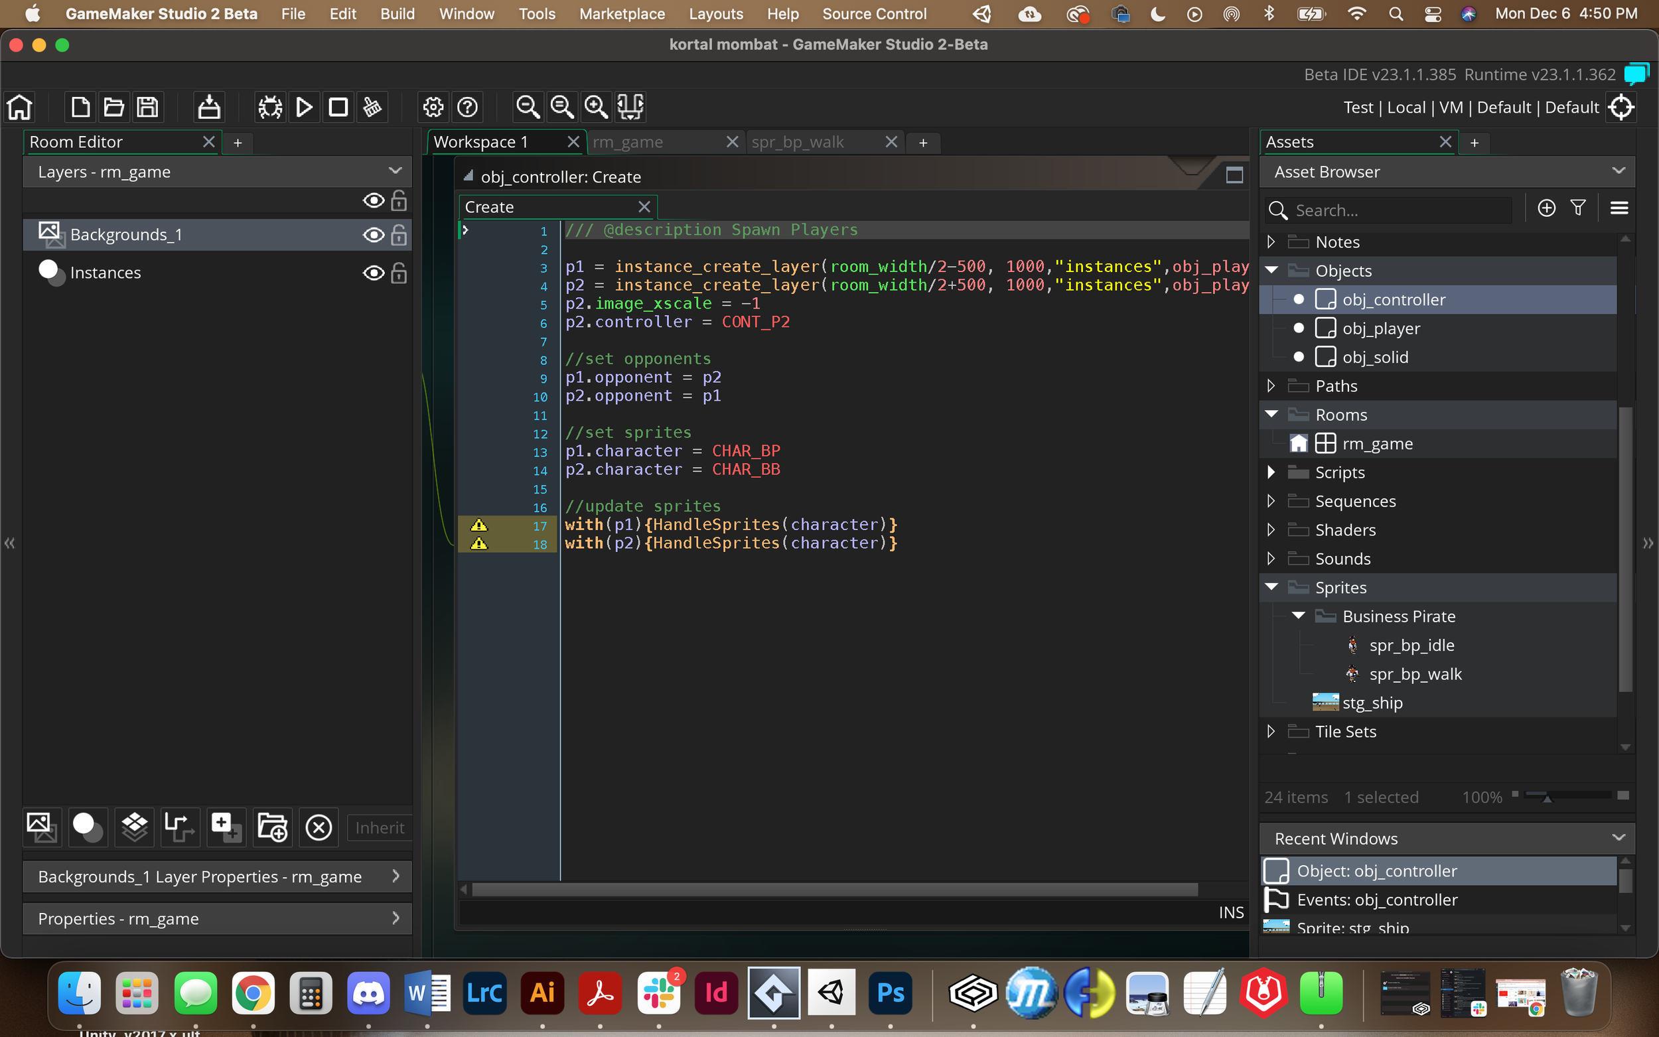Select the Instances layer row

click(218, 273)
